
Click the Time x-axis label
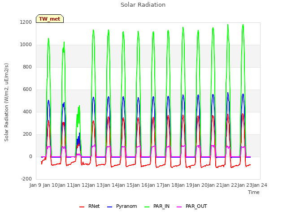point(253,192)
